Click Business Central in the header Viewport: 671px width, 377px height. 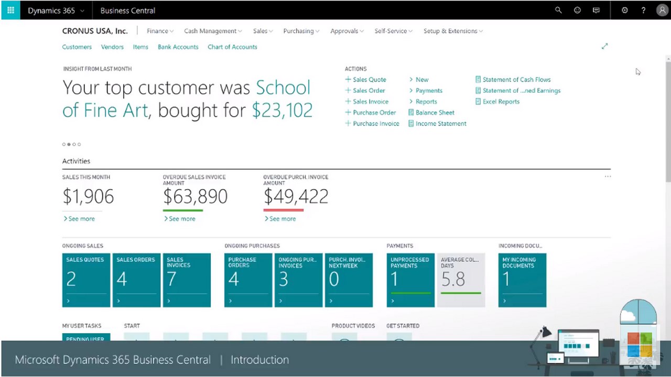(128, 10)
